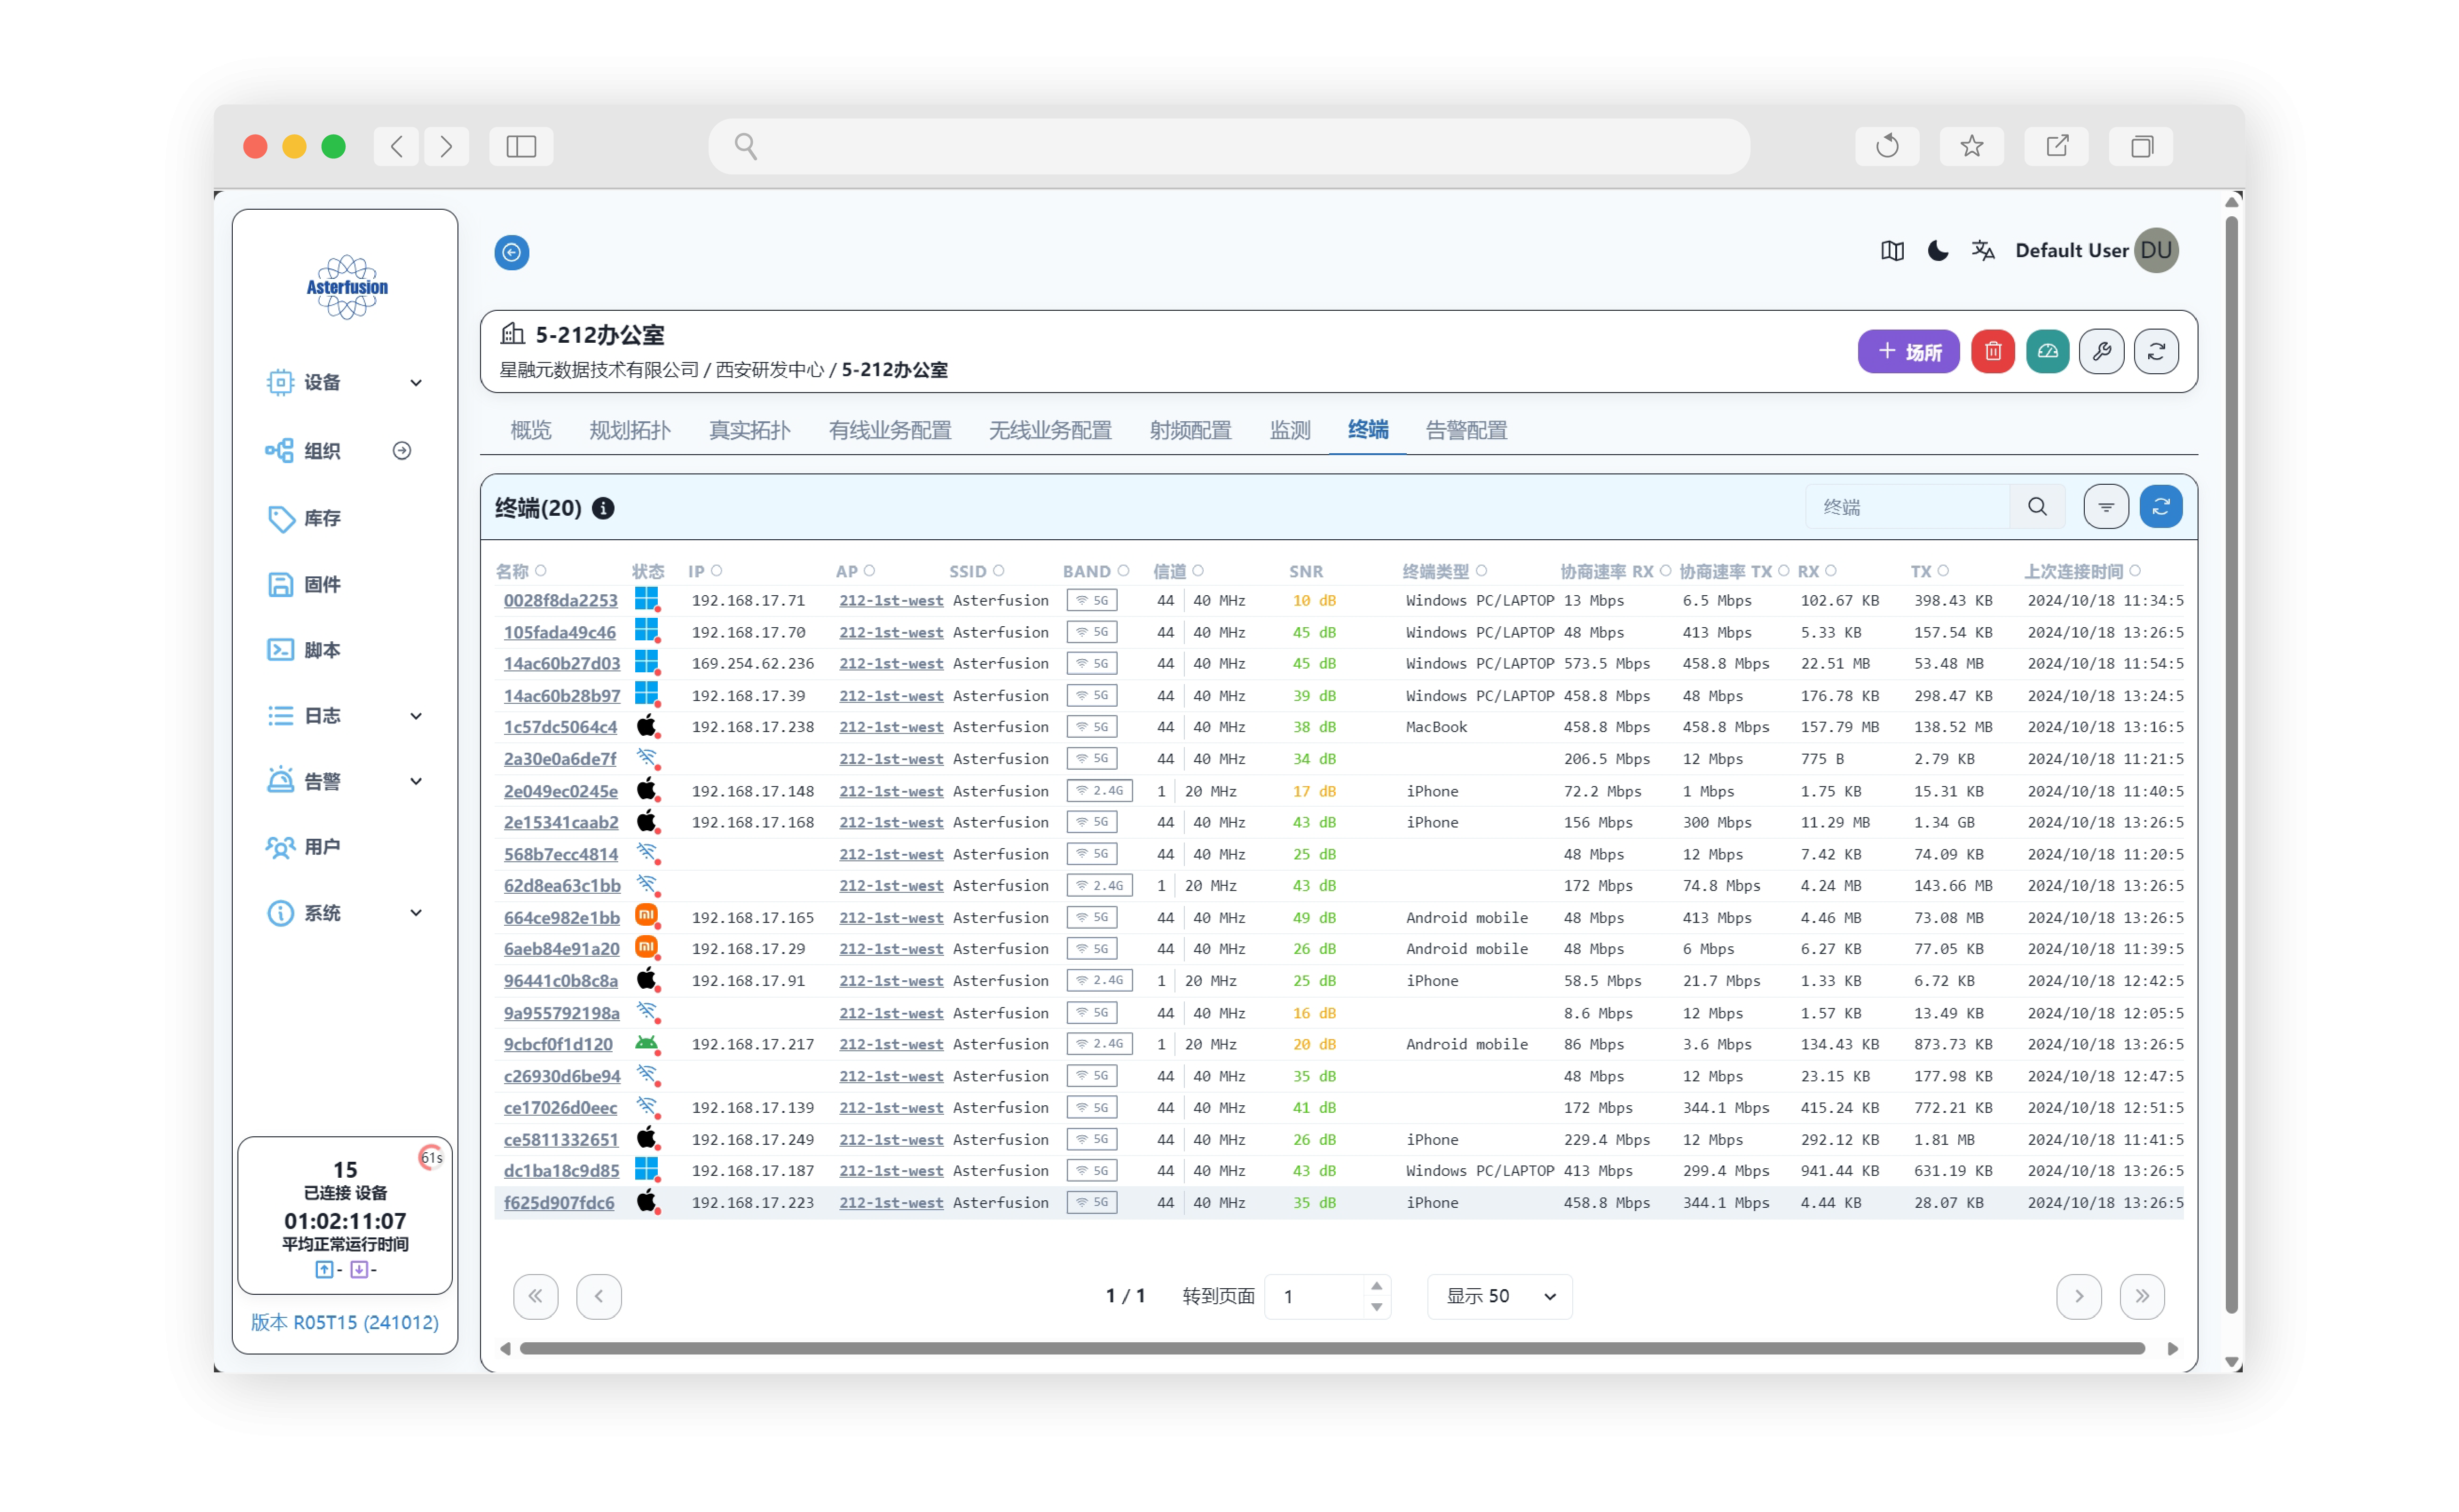Switch to the 无线业务配置 tab
This screenshot has width=2459, height=1512.
tap(1049, 430)
